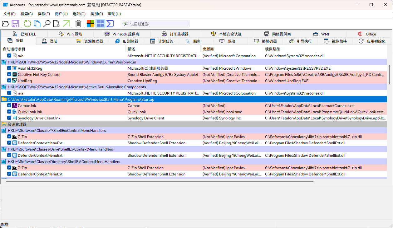393x228 pixels.
Task: Open the 文件(F) menu
Action: pos(10,14)
